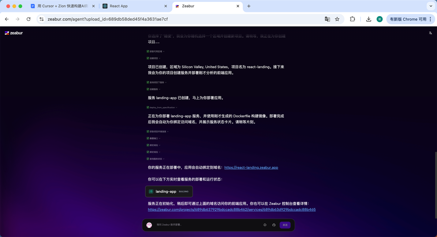Image resolution: width=437 pixels, height=237 pixels.
Task: Click the GitHub icon in the chat box
Action: tap(274, 225)
